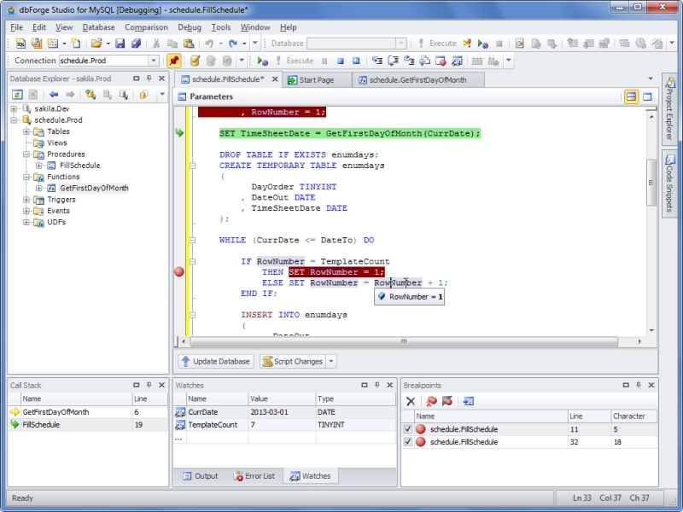The width and height of the screenshot is (683, 512).
Task: Switch to the Error List tab
Action: coord(254,476)
